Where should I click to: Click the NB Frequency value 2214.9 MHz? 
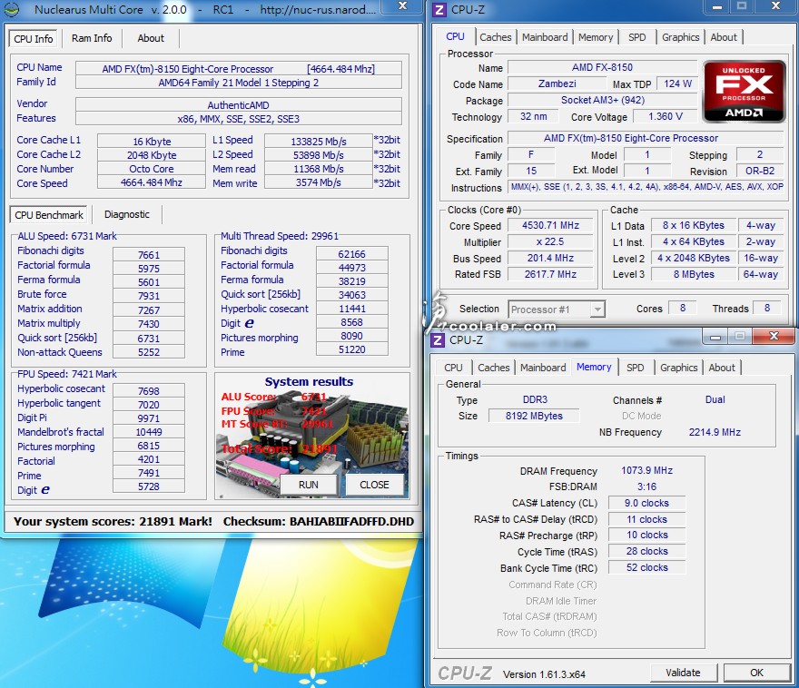(715, 432)
